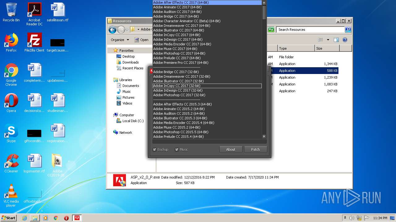
Task: Expand the view options dropdown arrow
Action: (328, 40)
